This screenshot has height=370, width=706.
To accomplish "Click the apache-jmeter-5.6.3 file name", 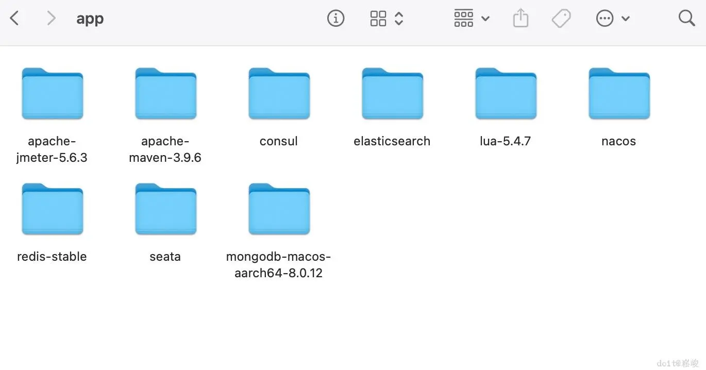I will [52, 149].
